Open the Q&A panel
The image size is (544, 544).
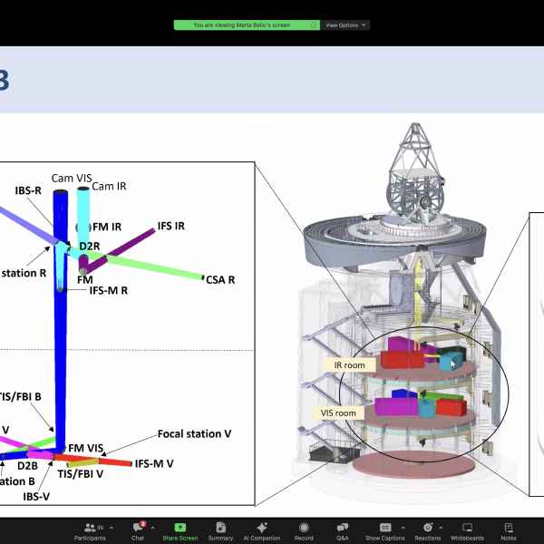click(x=343, y=530)
